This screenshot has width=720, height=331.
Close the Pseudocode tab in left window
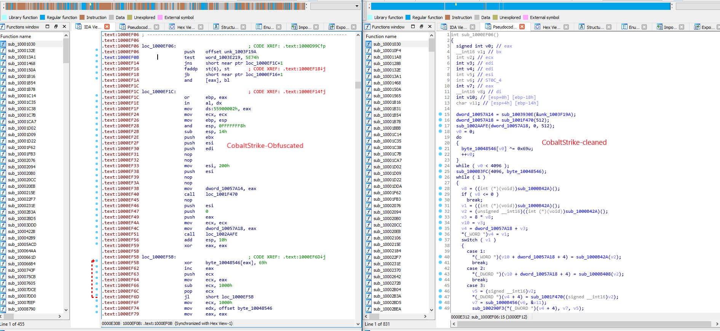156,27
